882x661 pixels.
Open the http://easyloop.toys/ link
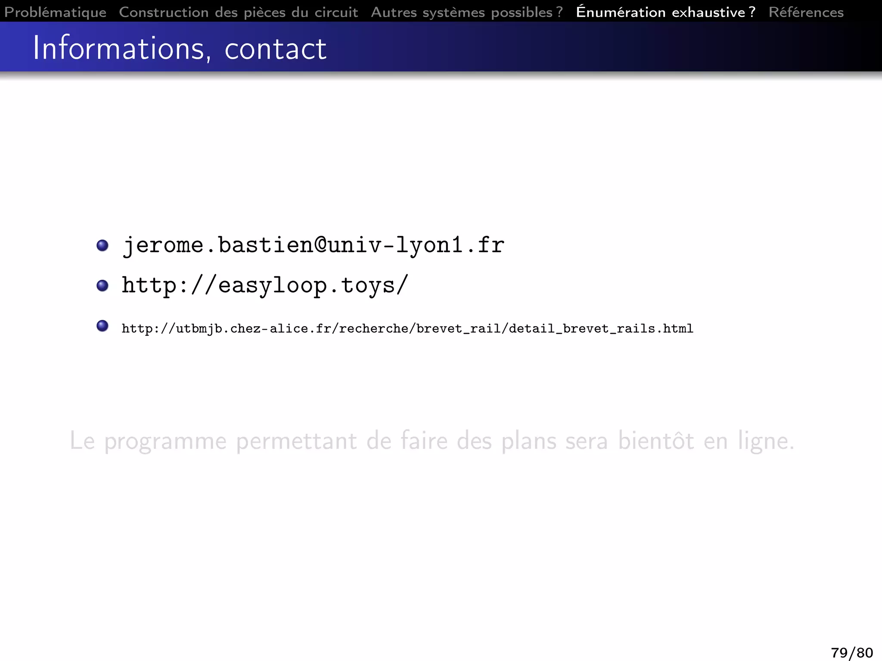click(x=265, y=285)
